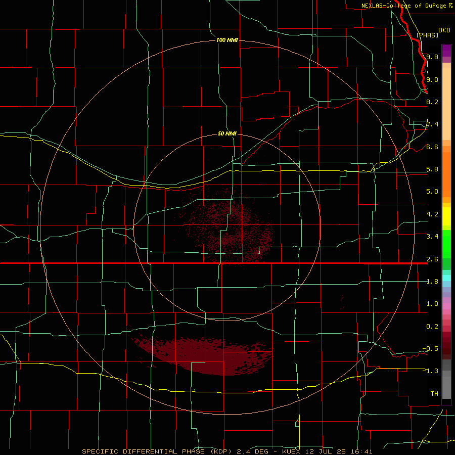
Task: Select the 1.8 value on the legend
Action: click(432, 282)
